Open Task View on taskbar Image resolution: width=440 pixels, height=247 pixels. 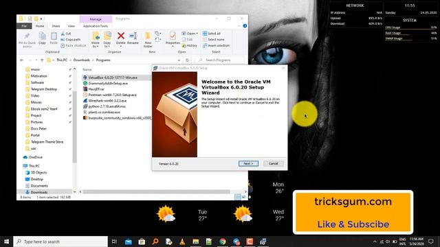coord(114,242)
